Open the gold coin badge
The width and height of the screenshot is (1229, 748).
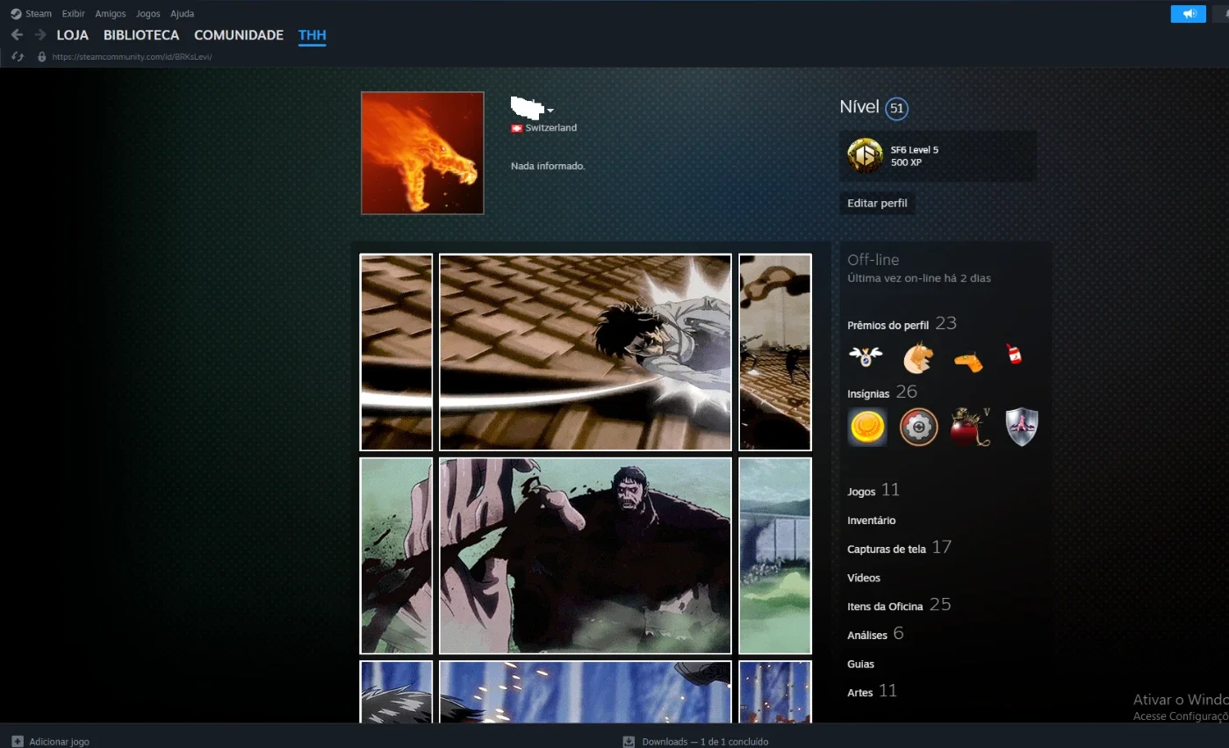tap(867, 428)
